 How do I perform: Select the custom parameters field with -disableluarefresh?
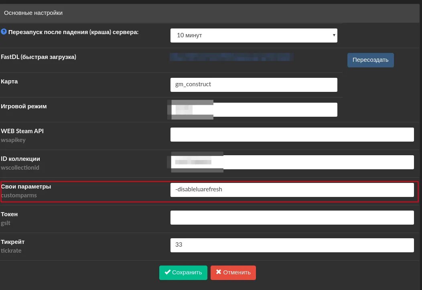pyautogui.click(x=292, y=189)
